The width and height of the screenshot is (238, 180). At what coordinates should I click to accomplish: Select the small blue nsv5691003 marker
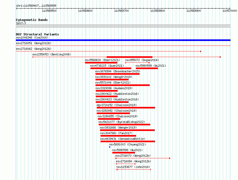pos(110,147)
